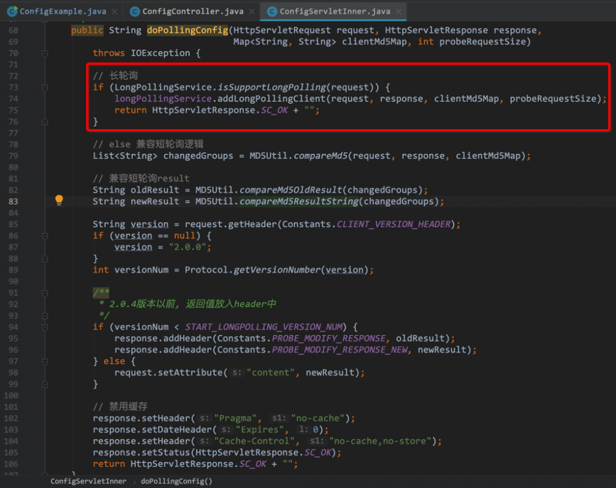Click the "Pragma" string on line 102
The height and width of the screenshot is (488, 616).
coord(235,418)
